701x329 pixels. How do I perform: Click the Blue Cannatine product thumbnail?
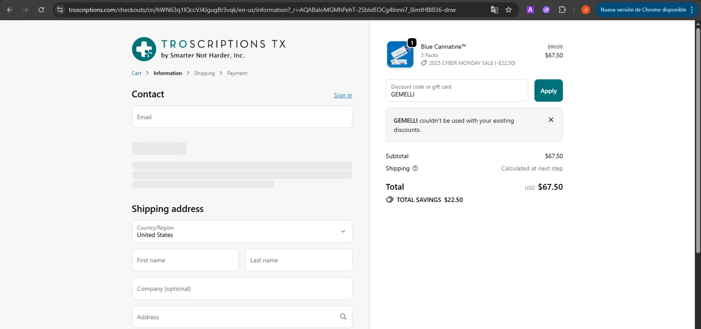[400, 55]
